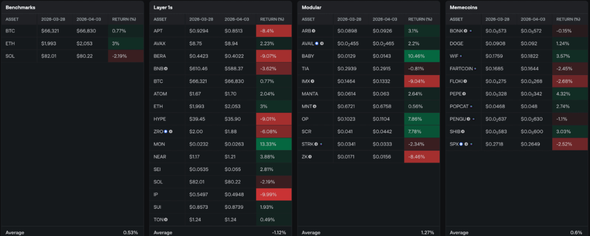This screenshot has height=236, width=590.
Task: Click BERA's -9.07% return cell
Action: 274,56
